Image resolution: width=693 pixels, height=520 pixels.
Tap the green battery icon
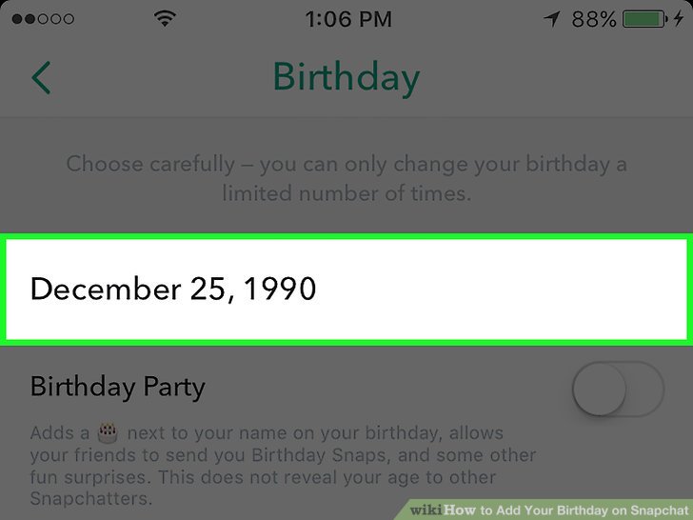point(645,18)
